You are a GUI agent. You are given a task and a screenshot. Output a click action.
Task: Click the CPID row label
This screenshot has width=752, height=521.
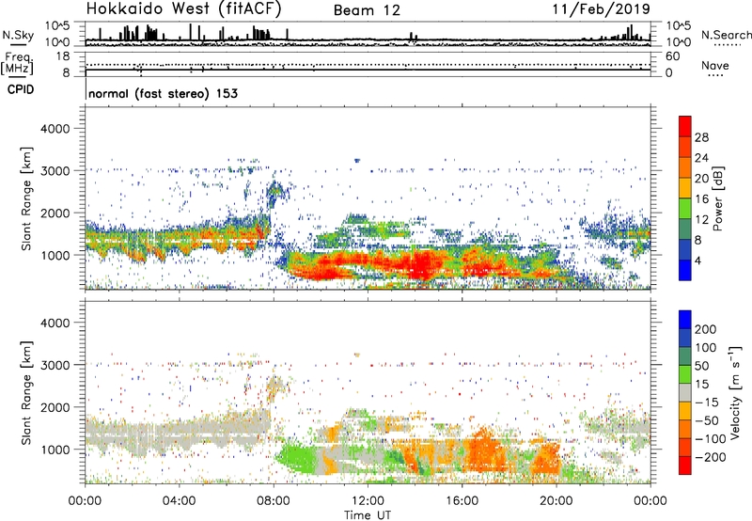pyautogui.click(x=21, y=89)
